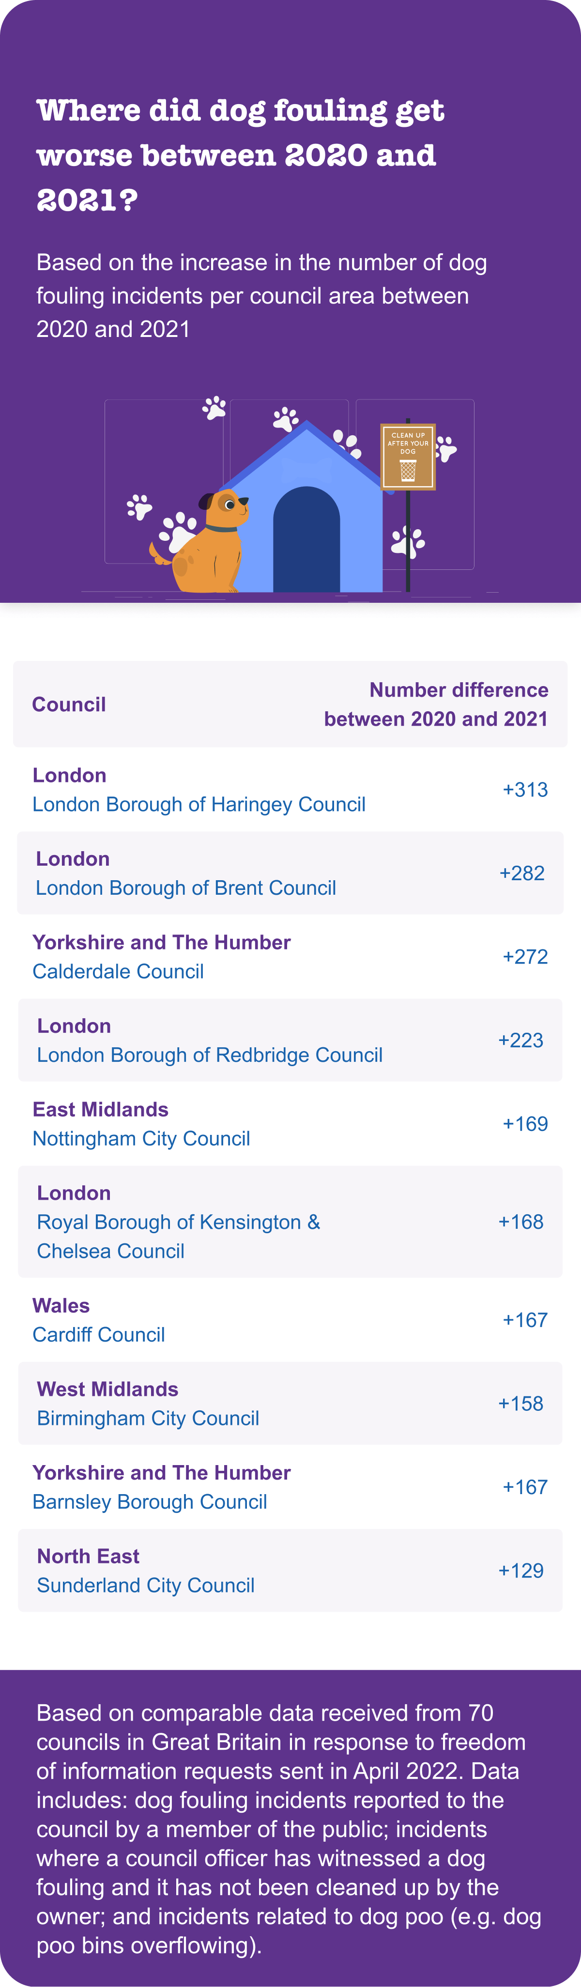Open London Borough of Haringey Council
Viewport: 581px width, 1987px height.
coord(199,805)
